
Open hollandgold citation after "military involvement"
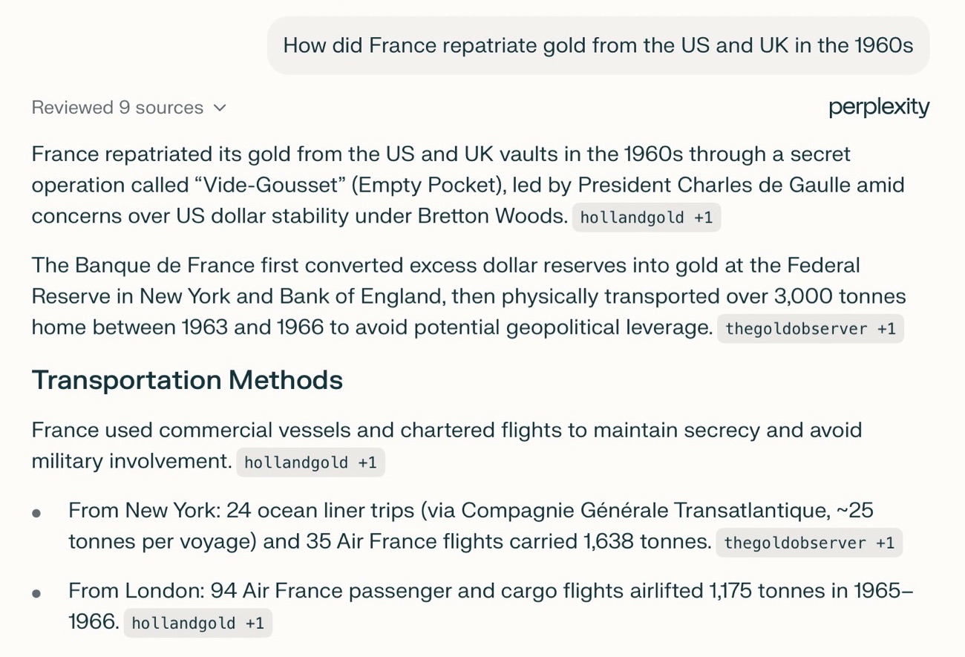point(310,462)
